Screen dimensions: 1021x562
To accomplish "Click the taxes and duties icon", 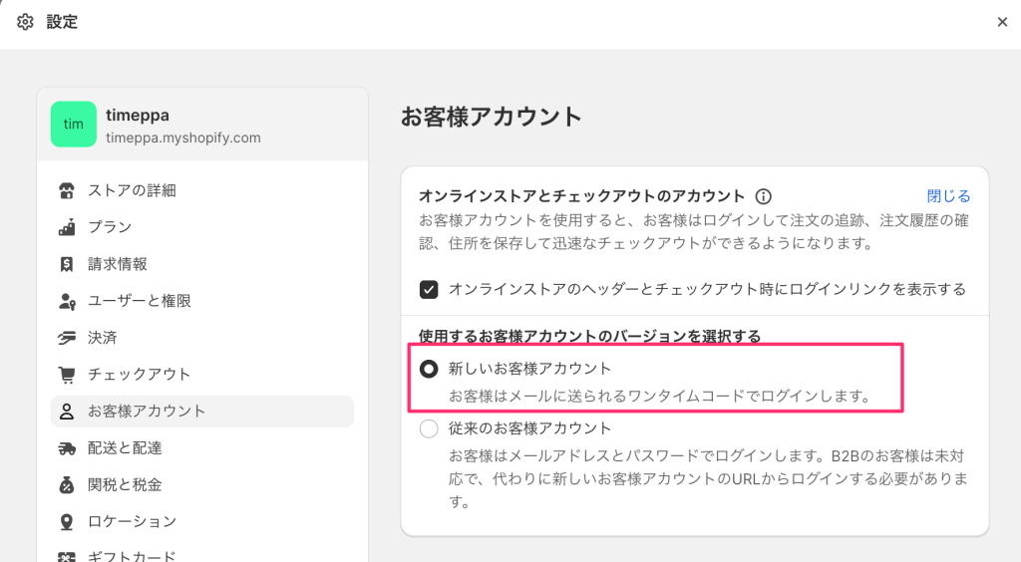I will pos(67,485).
